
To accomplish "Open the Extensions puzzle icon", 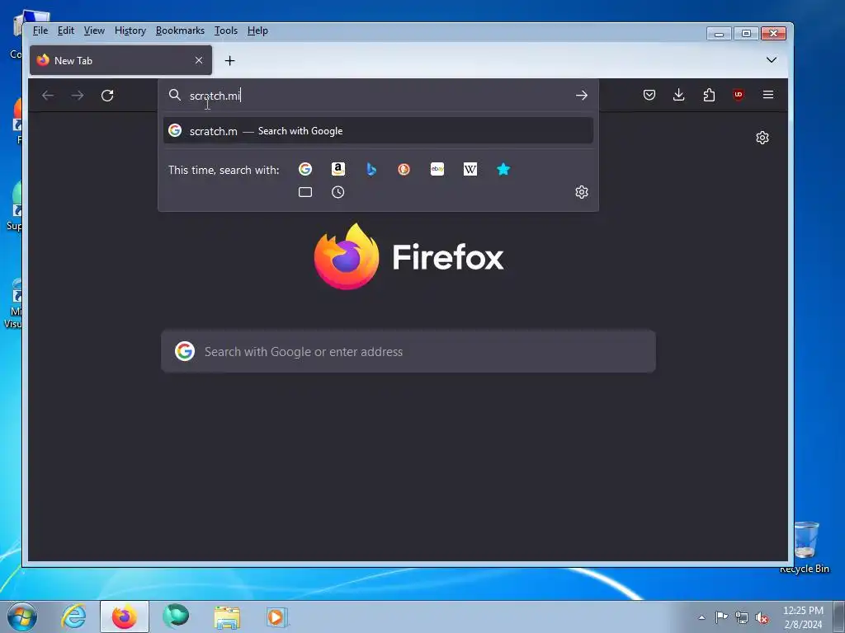I will [709, 95].
